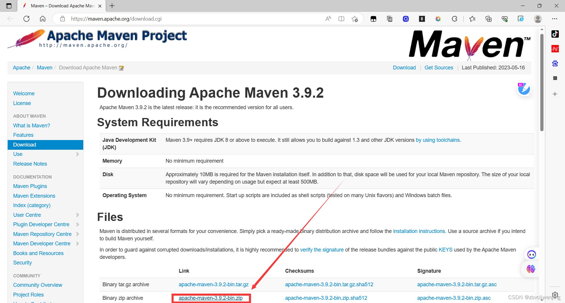Viewport: 565px width, 303px height.
Task: Open the Get Sources link
Action: coord(439,67)
